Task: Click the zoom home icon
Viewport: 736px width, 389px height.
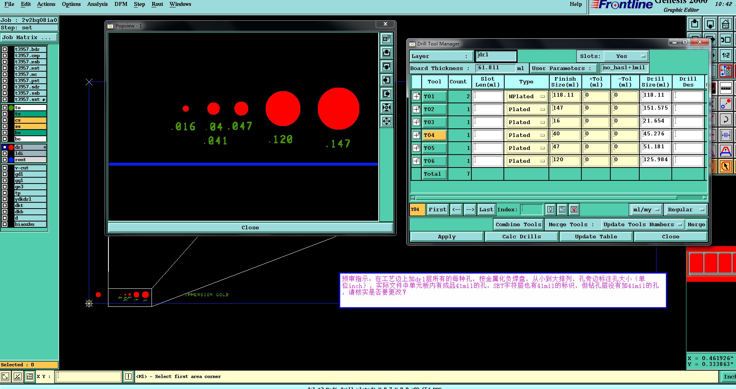Action: click(725, 24)
